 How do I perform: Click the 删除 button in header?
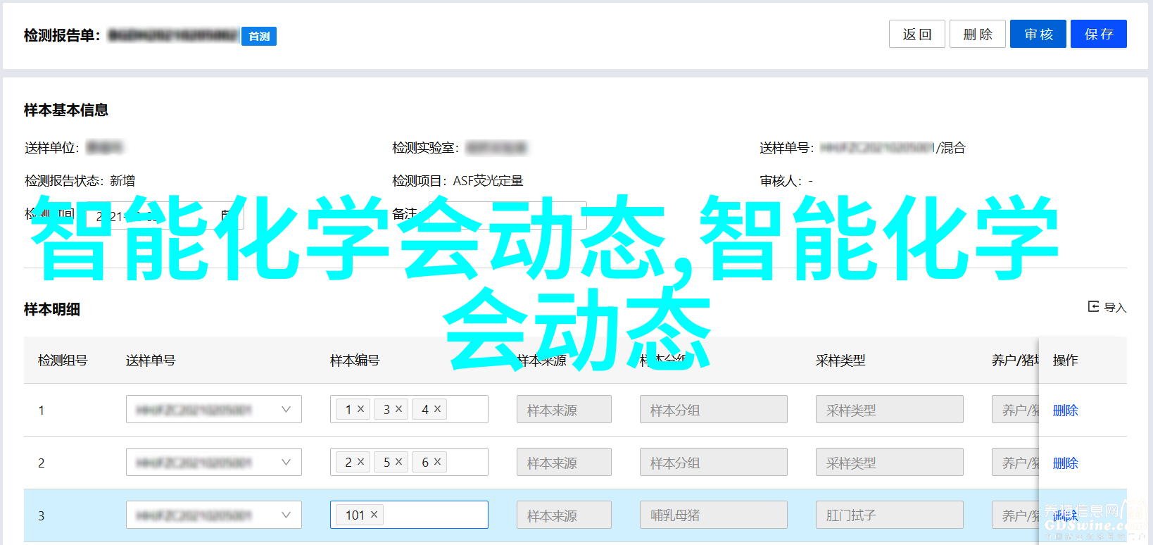pos(977,34)
